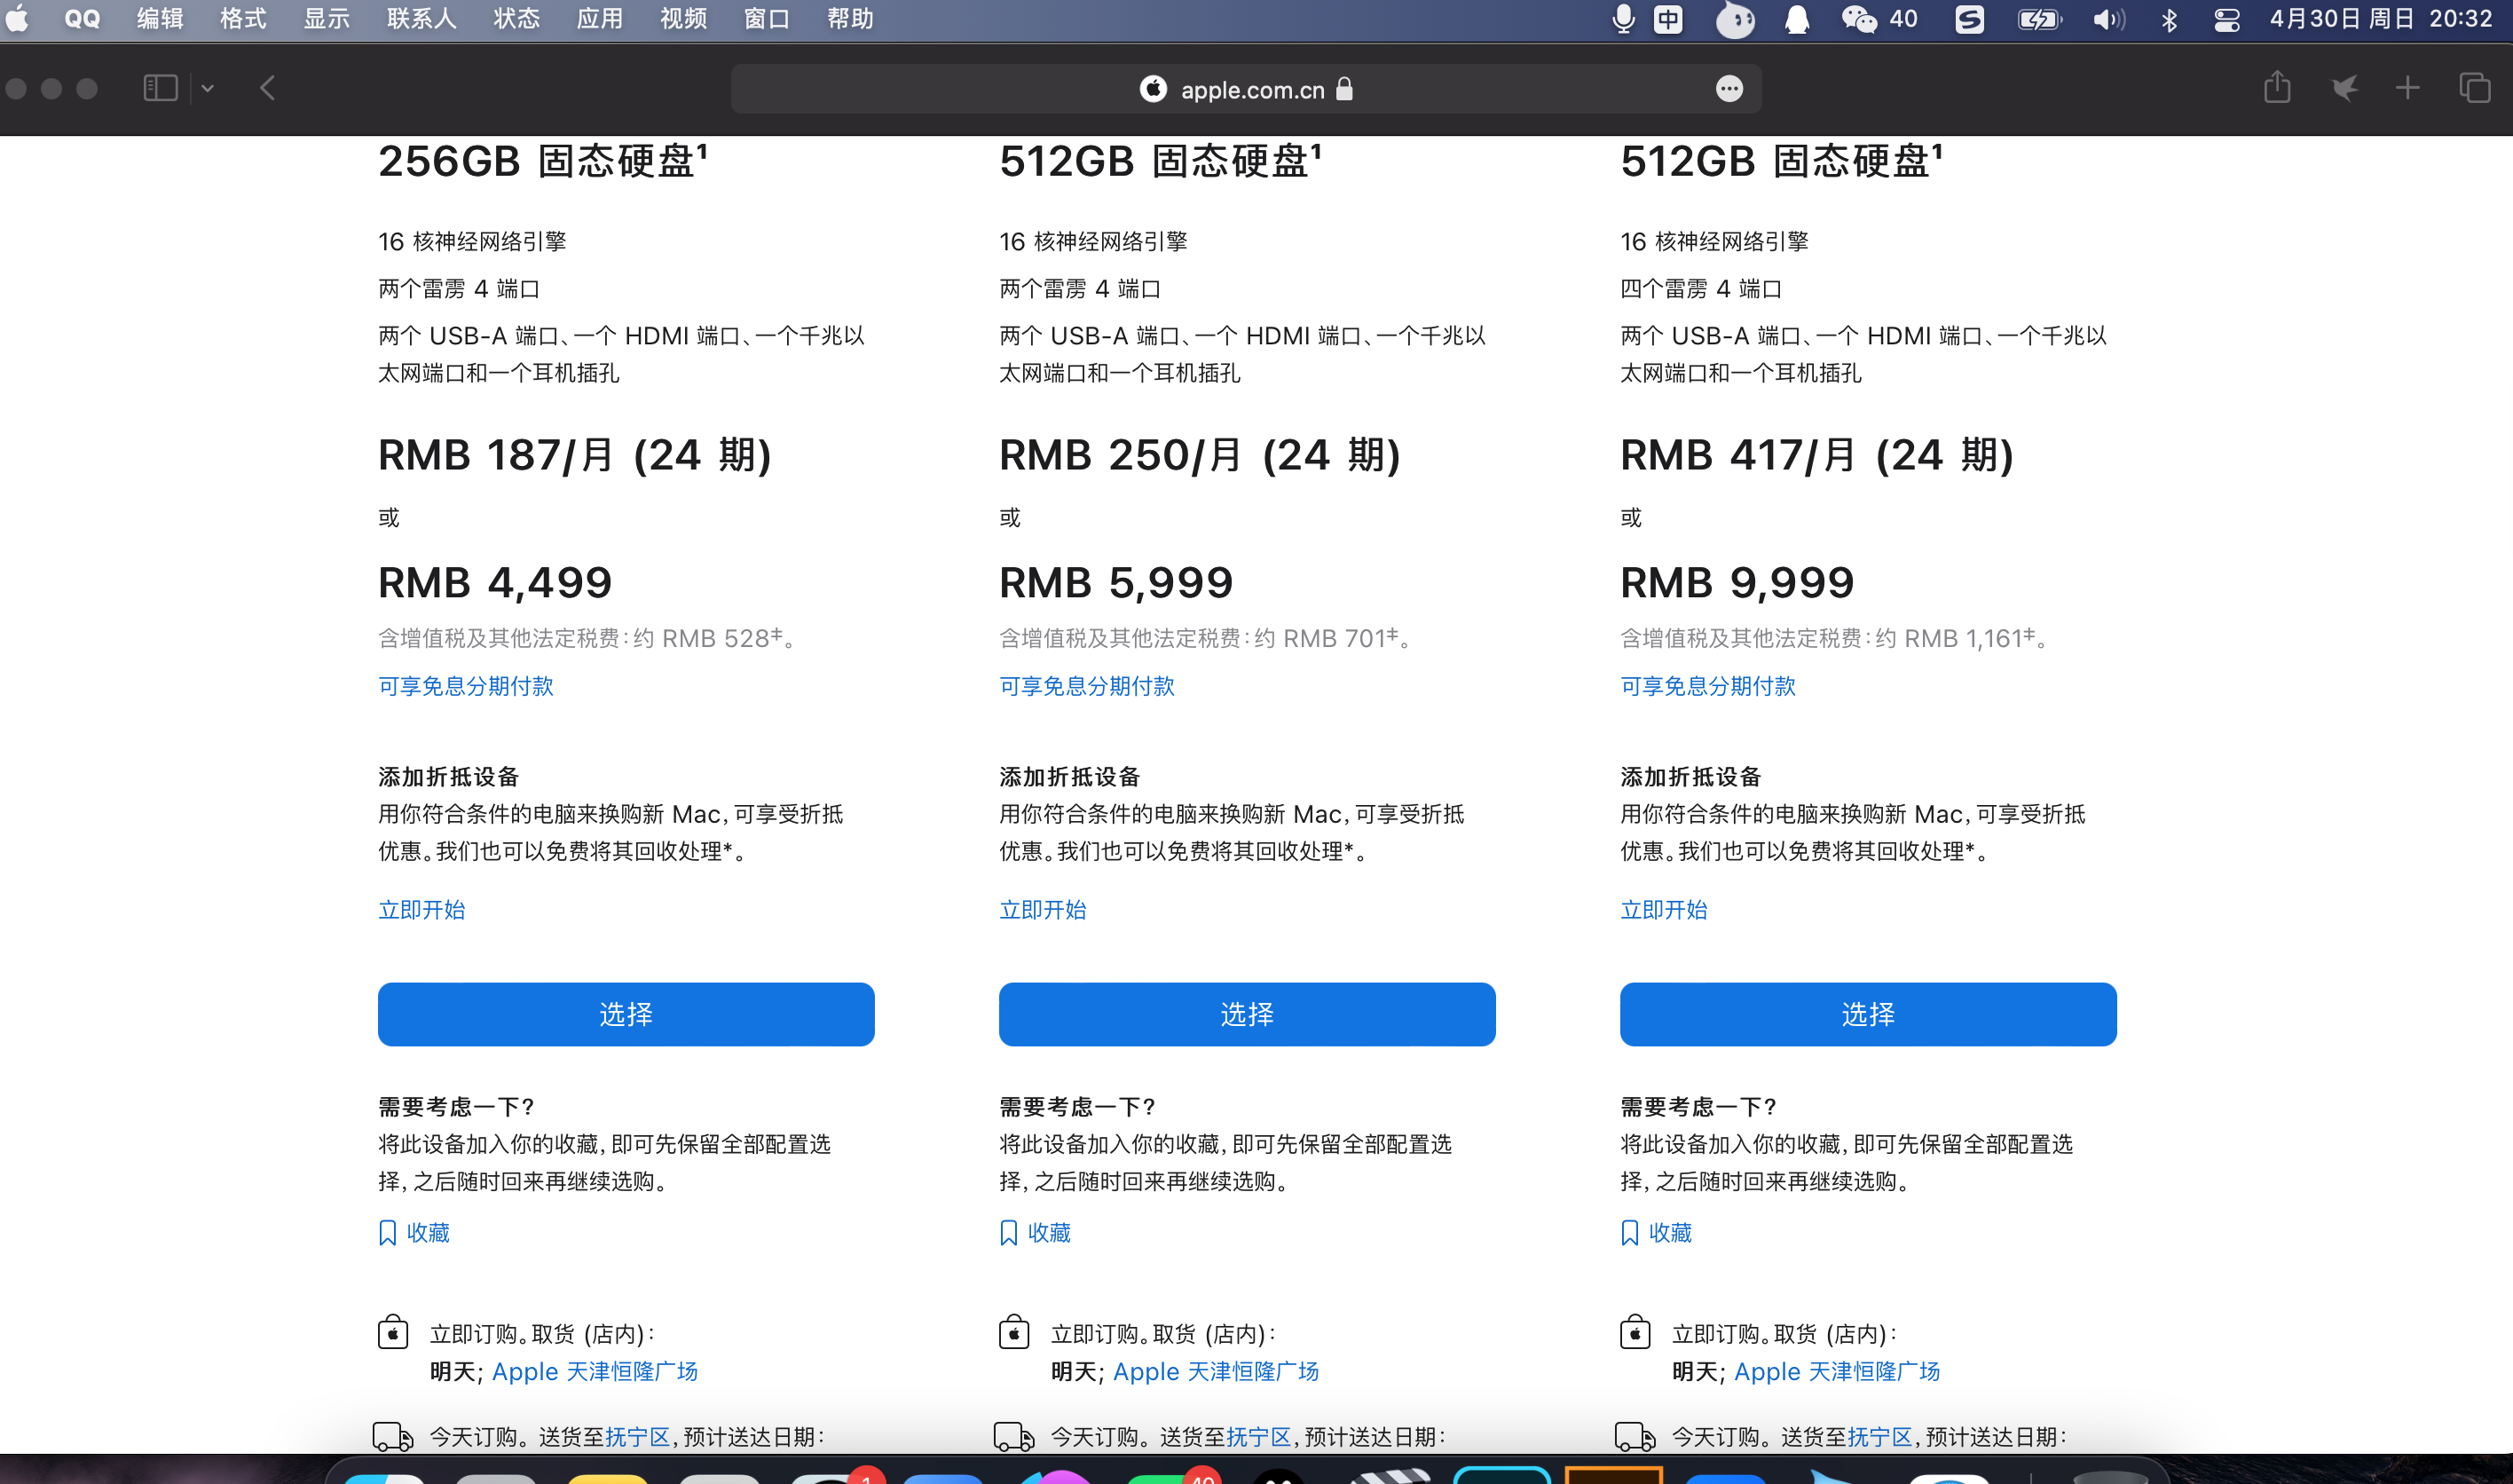2513x1484 pixels.
Task: Open date and time 4月30日 周日 20:32
Action: (x=2380, y=19)
